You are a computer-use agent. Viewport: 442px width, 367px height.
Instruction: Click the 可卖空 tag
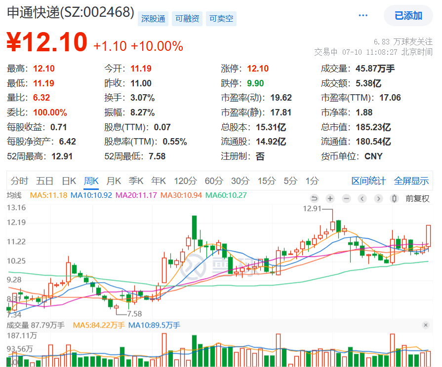pyautogui.click(x=221, y=19)
